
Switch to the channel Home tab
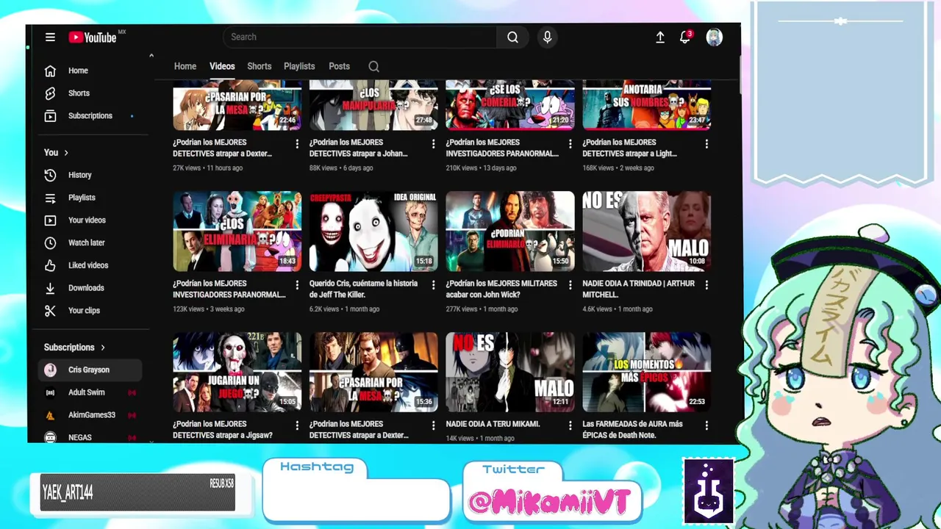pos(185,67)
